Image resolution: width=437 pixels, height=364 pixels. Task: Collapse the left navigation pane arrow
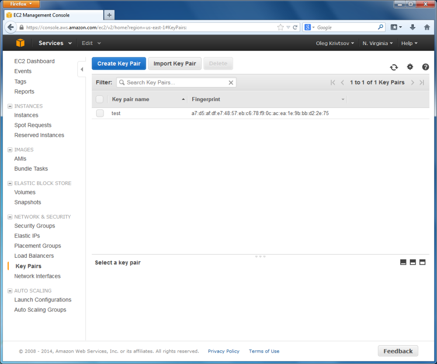(x=82, y=69)
